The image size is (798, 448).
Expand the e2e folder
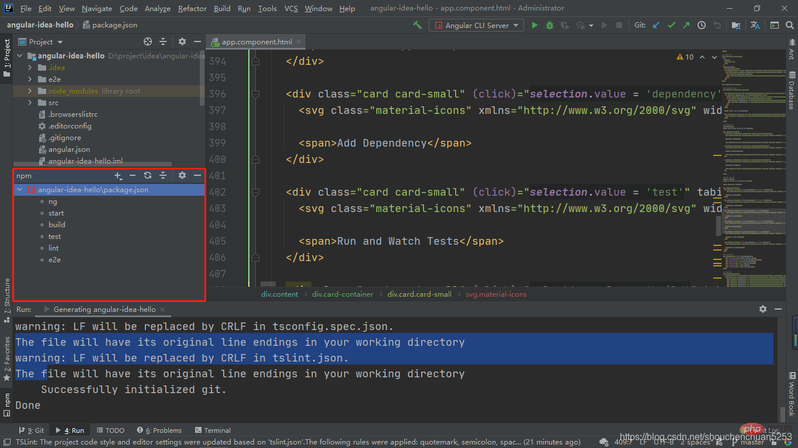pyautogui.click(x=30, y=79)
